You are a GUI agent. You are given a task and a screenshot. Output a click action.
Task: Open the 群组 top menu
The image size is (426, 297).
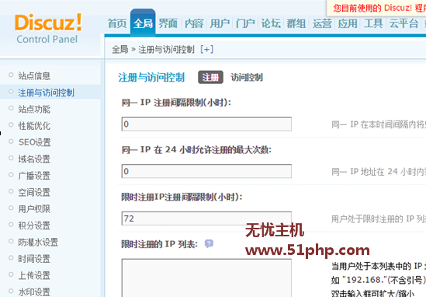[x=296, y=23]
